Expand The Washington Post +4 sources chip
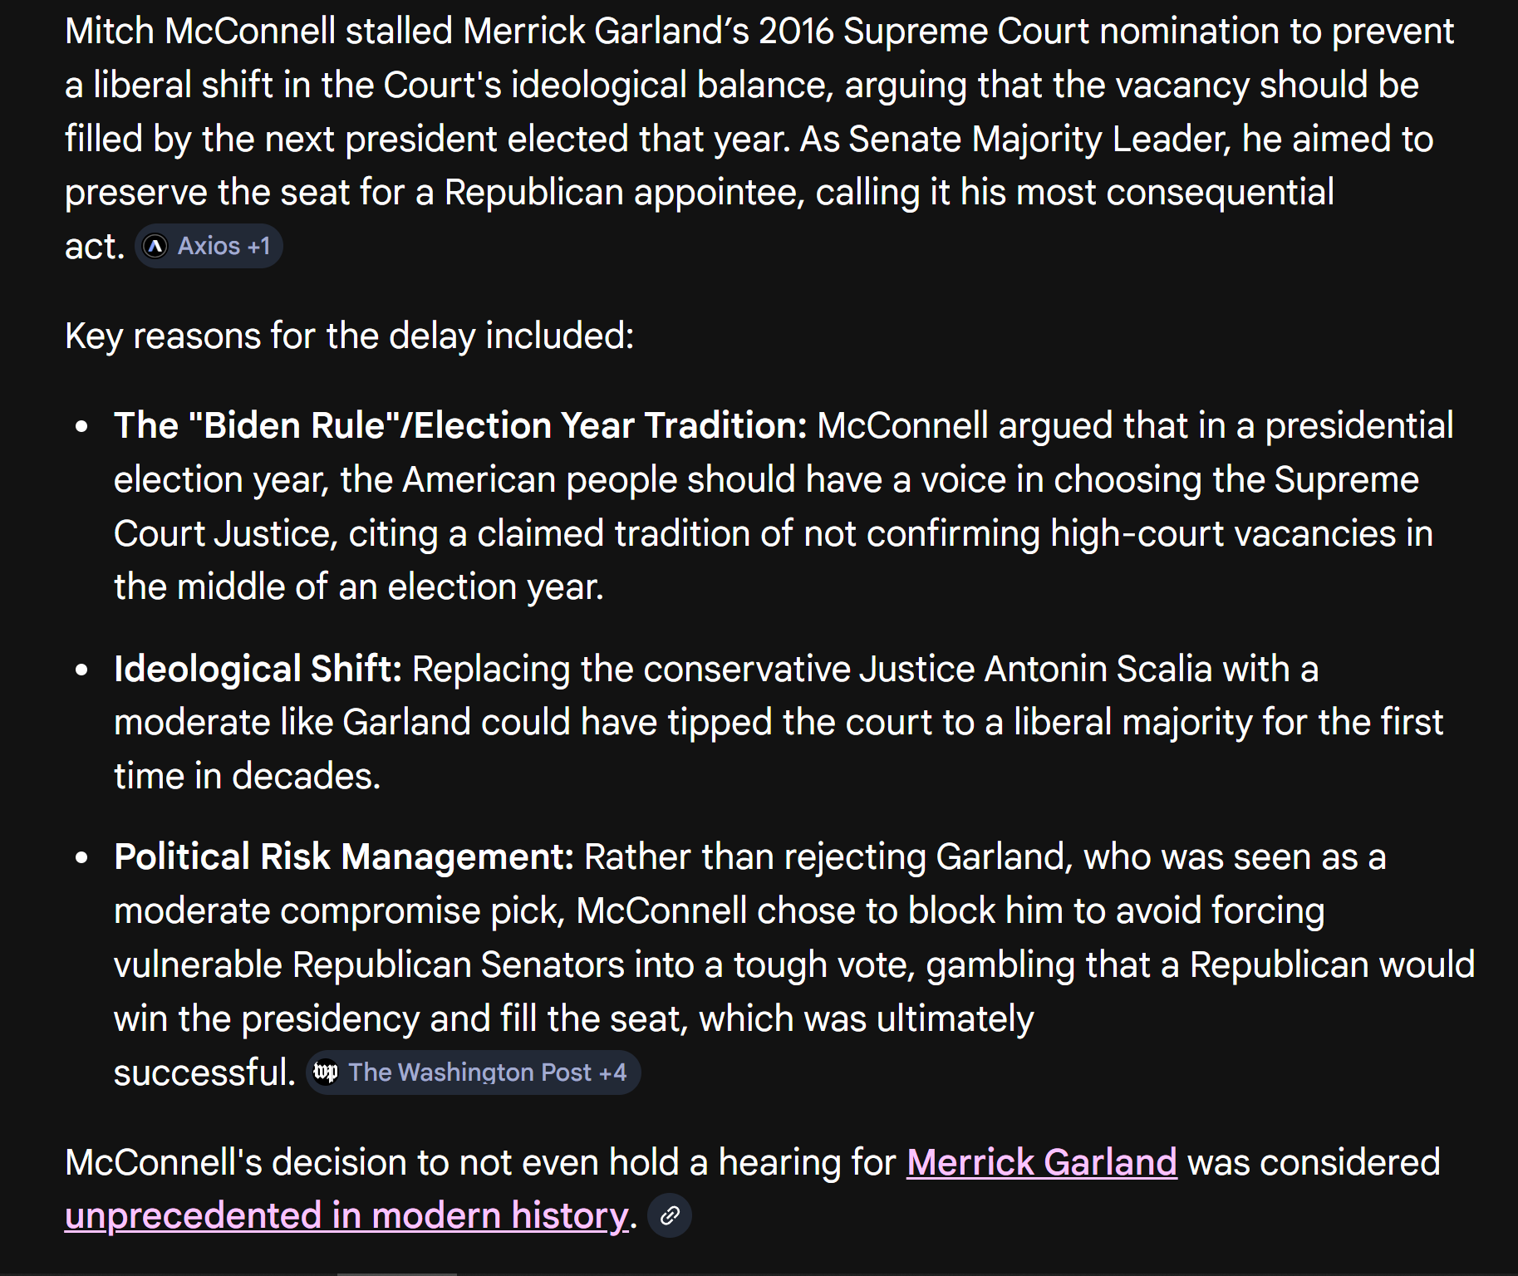The image size is (1518, 1276). point(474,1072)
